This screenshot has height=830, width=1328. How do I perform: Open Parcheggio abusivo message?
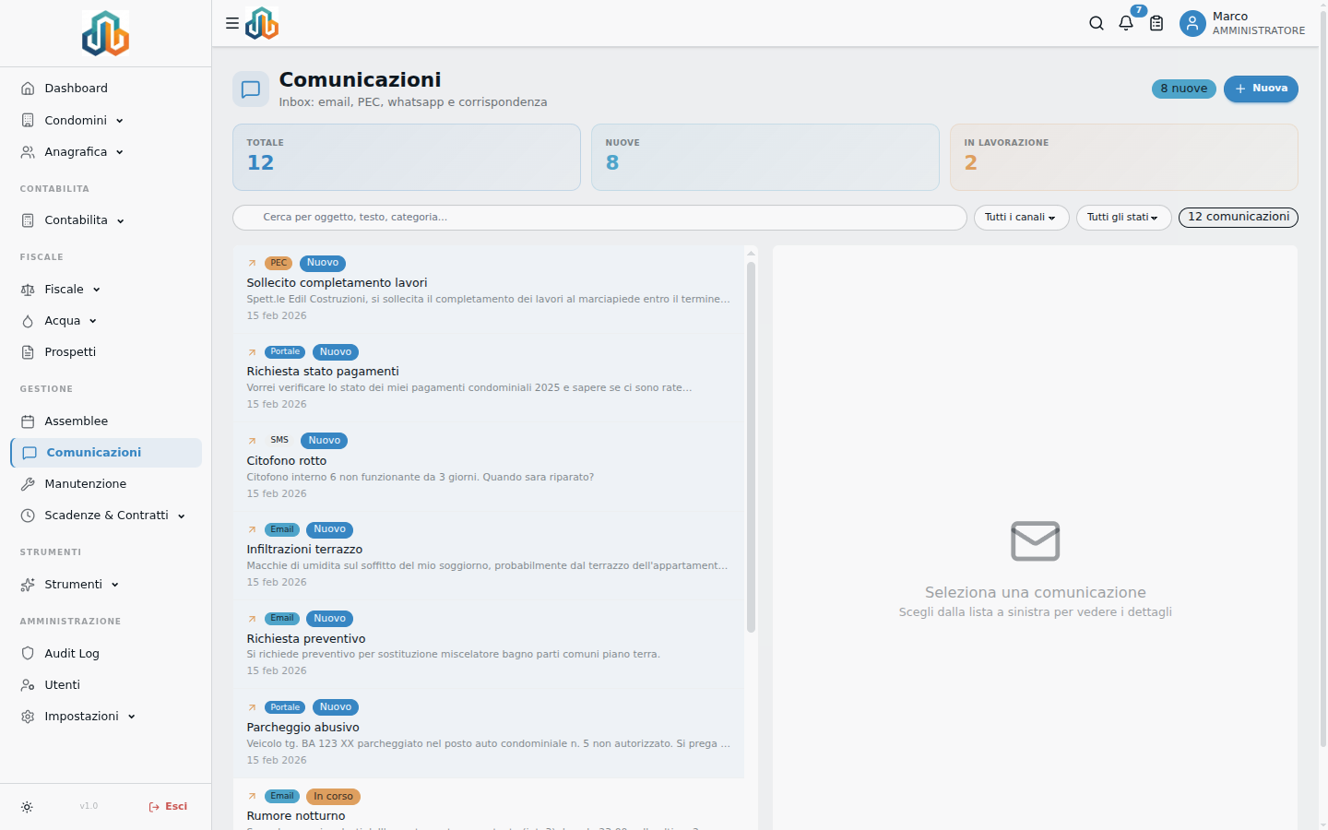[489, 734]
